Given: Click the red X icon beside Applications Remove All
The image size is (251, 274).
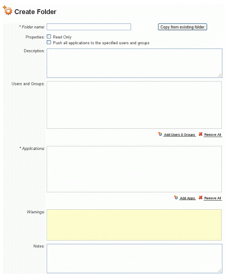Looking at the screenshot, I should pos(200,197).
